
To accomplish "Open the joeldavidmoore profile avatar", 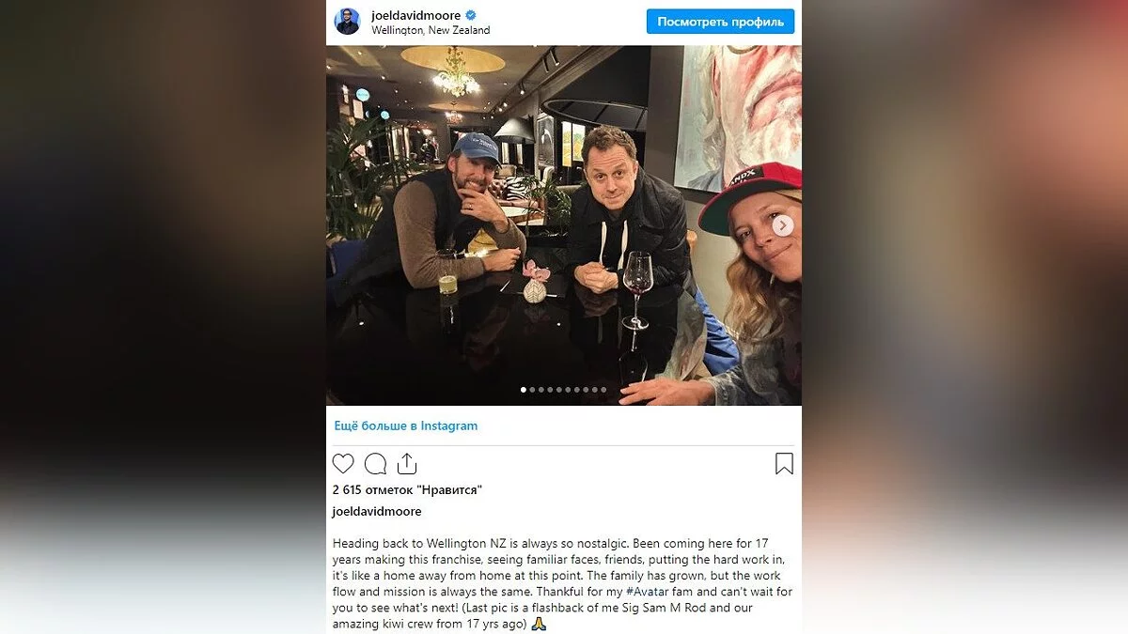I will pyautogui.click(x=347, y=21).
